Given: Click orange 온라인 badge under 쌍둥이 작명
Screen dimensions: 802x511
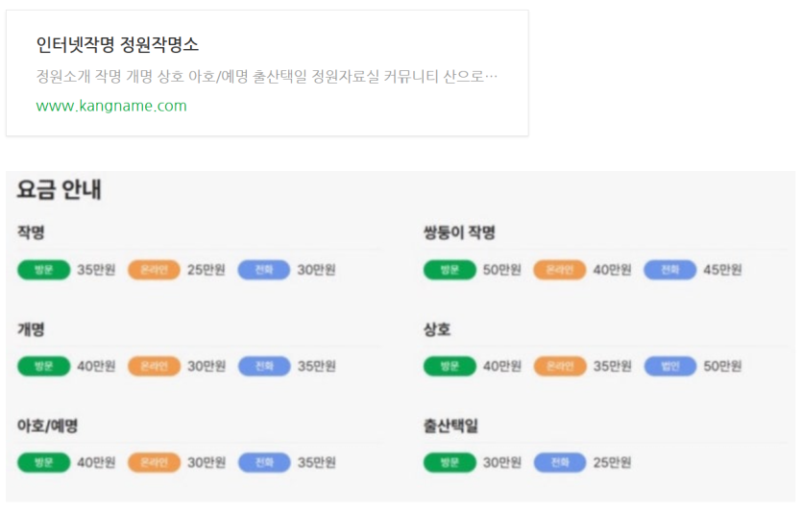Looking at the screenshot, I should (560, 270).
